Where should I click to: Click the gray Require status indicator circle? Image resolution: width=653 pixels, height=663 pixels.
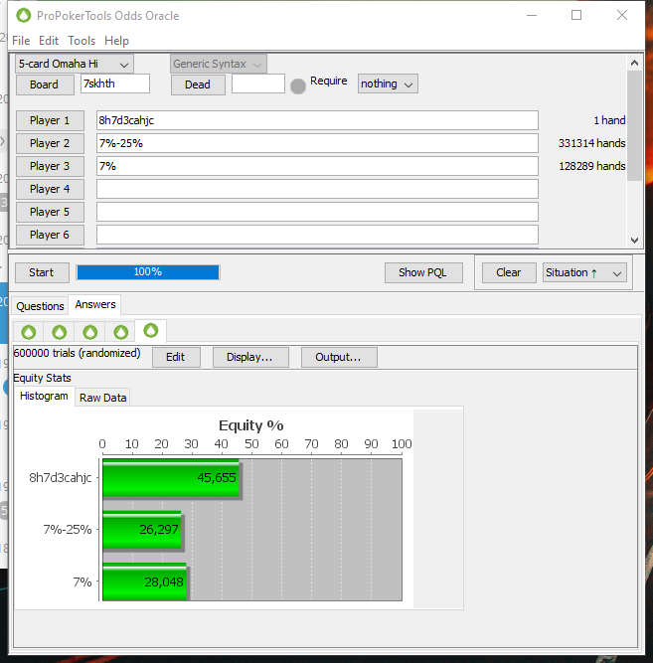tap(298, 86)
